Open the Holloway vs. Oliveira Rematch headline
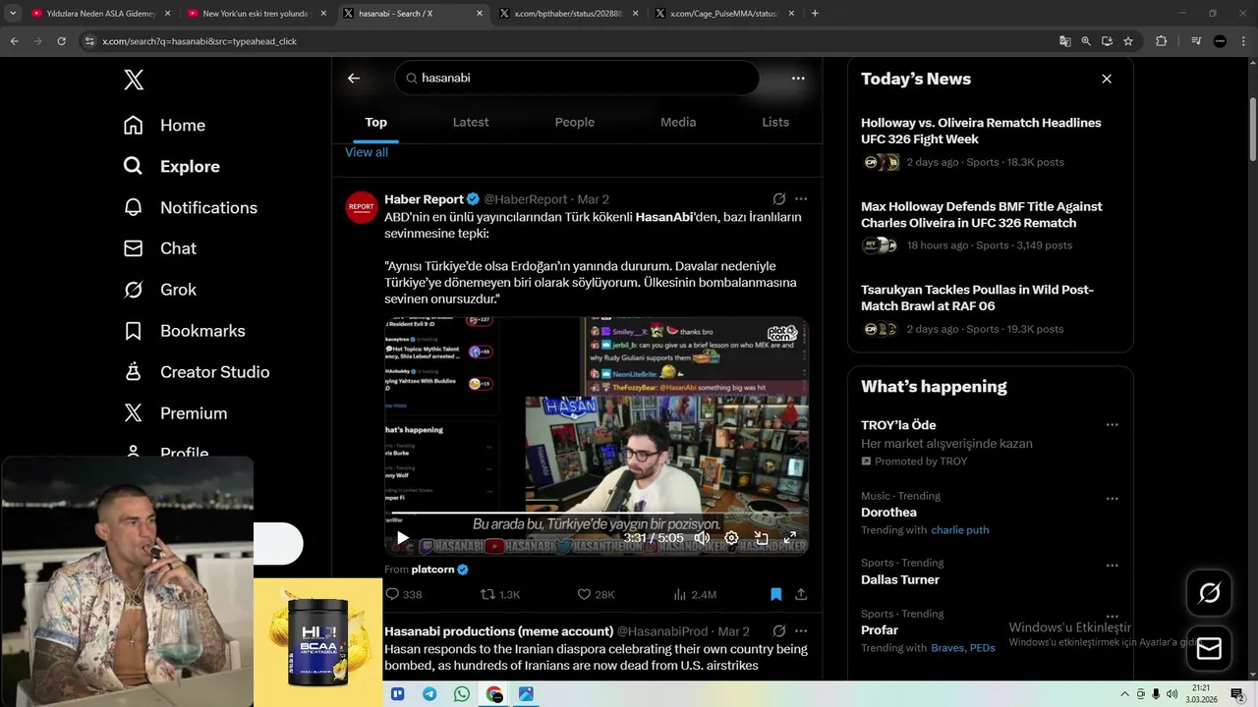The height and width of the screenshot is (707, 1258). tap(981, 132)
